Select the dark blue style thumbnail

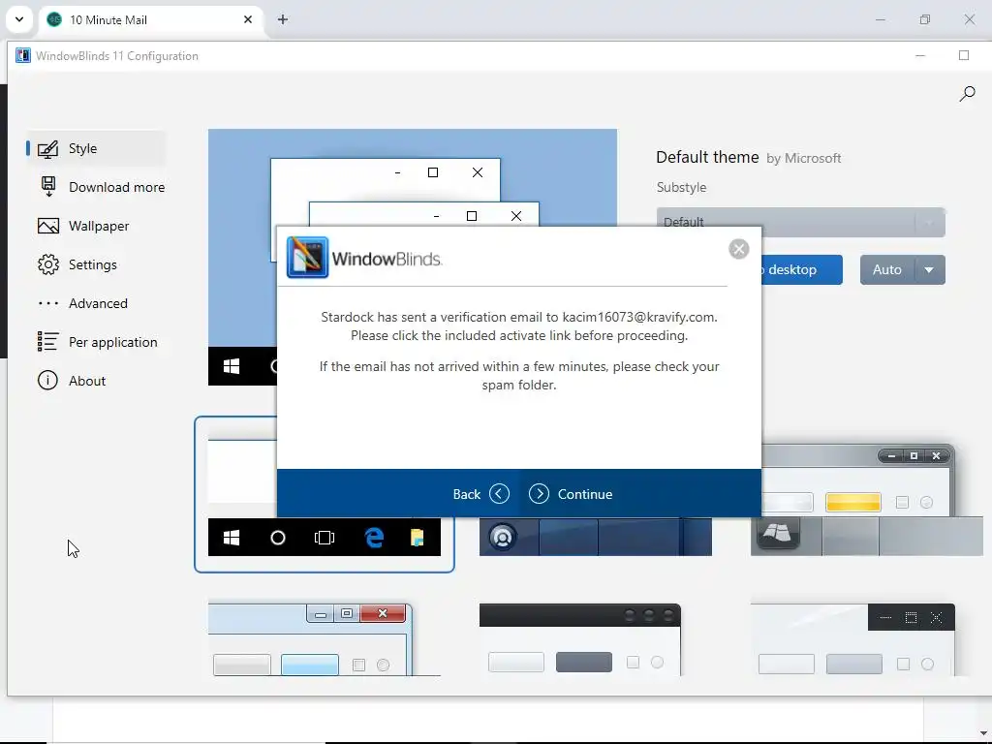coord(596,537)
